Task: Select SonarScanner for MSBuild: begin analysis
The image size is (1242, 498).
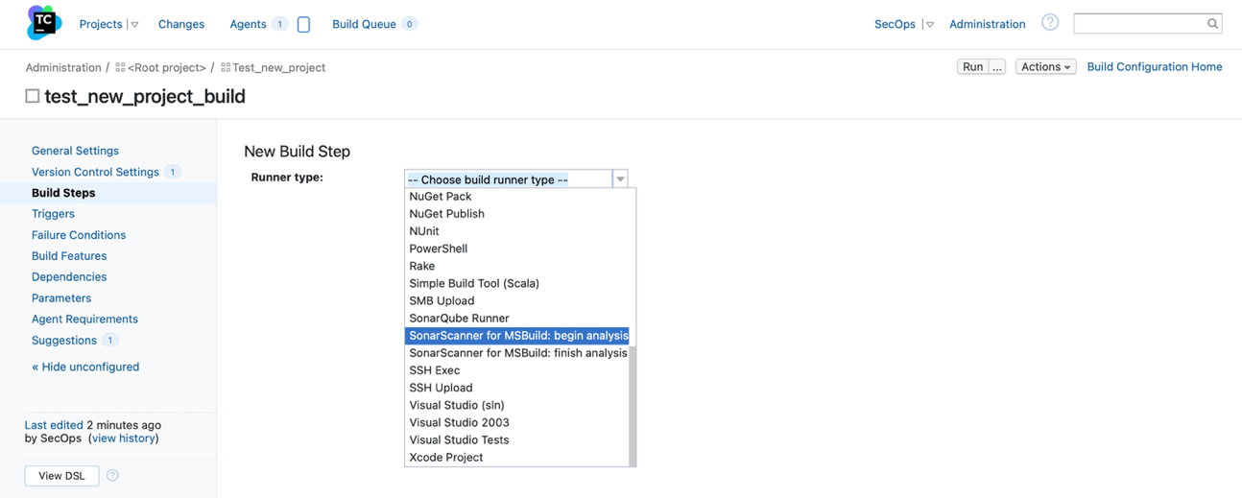Action: pos(516,335)
